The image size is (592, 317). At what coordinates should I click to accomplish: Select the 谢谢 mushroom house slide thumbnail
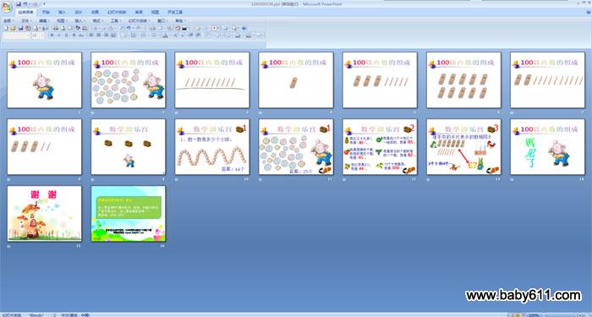44,214
